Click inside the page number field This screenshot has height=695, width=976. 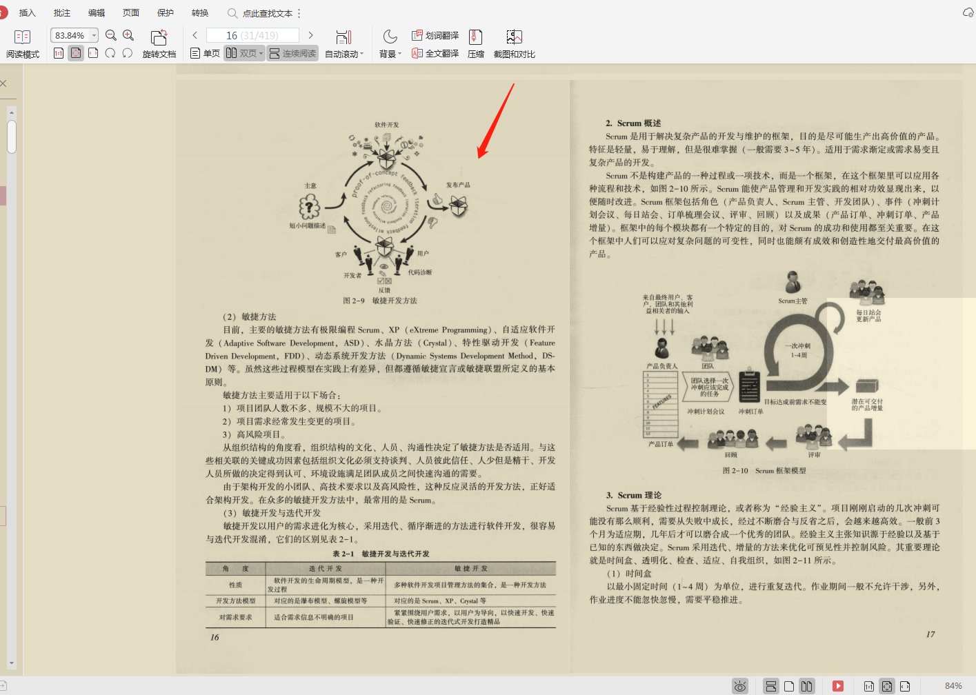252,34
